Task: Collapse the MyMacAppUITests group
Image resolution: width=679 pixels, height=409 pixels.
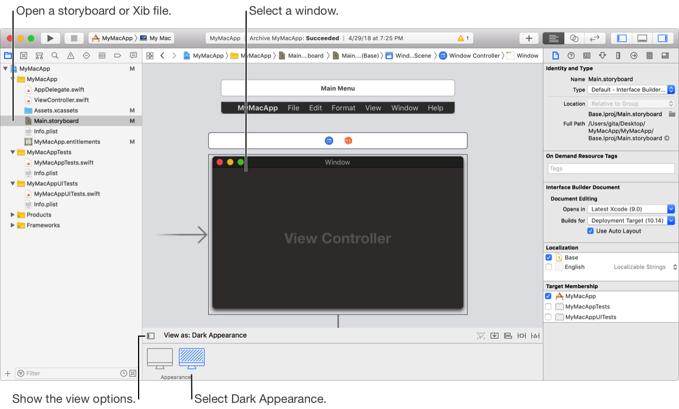Action: pos(13,184)
